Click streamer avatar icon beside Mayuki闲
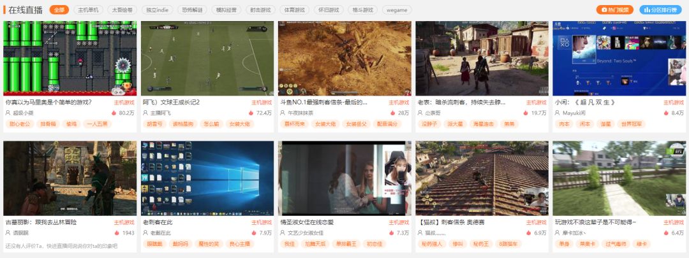Image resolution: width=689 pixels, height=258 pixels. click(558, 113)
